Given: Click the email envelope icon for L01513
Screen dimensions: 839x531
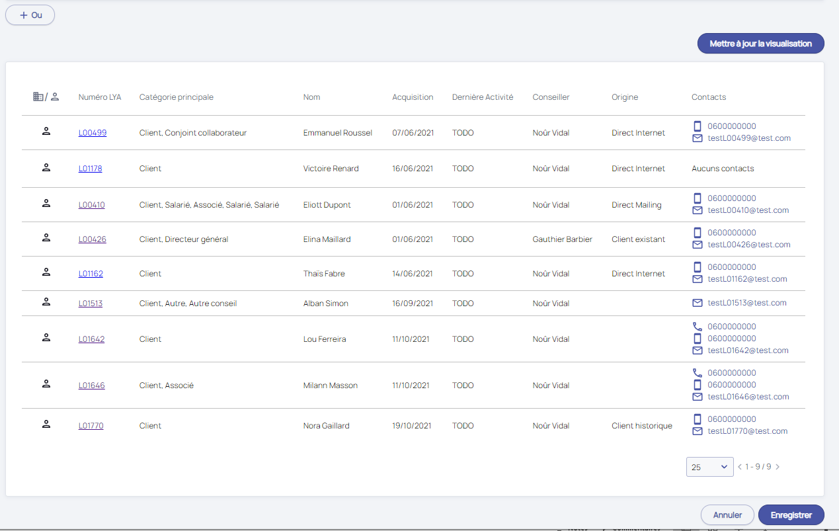Looking at the screenshot, I should (x=697, y=303).
